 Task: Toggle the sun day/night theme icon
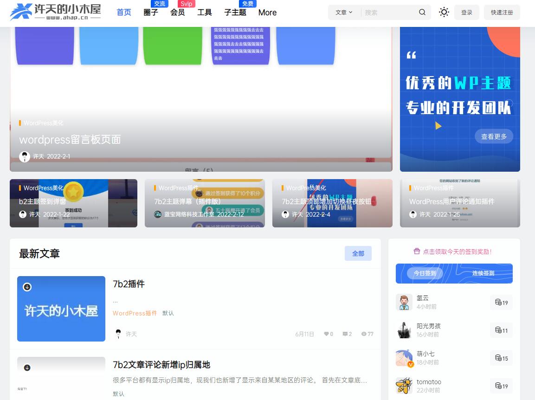coord(444,12)
